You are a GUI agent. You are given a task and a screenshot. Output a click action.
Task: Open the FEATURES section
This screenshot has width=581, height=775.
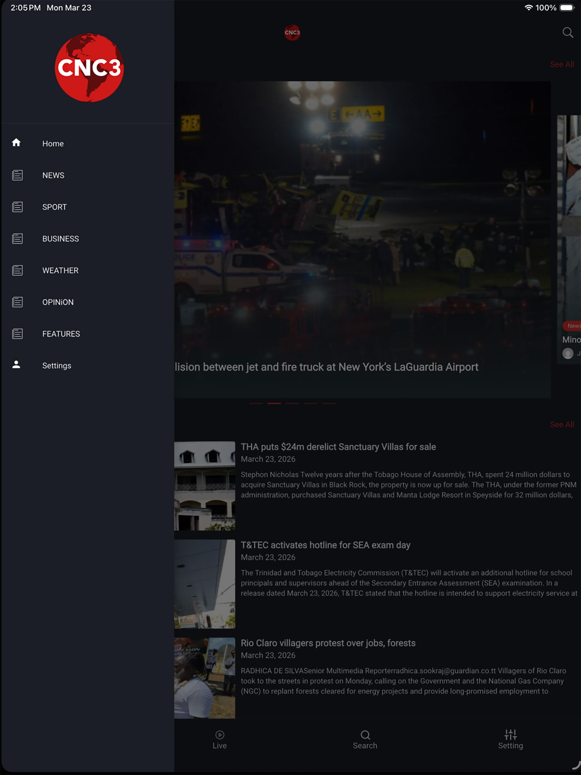coord(88,334)
